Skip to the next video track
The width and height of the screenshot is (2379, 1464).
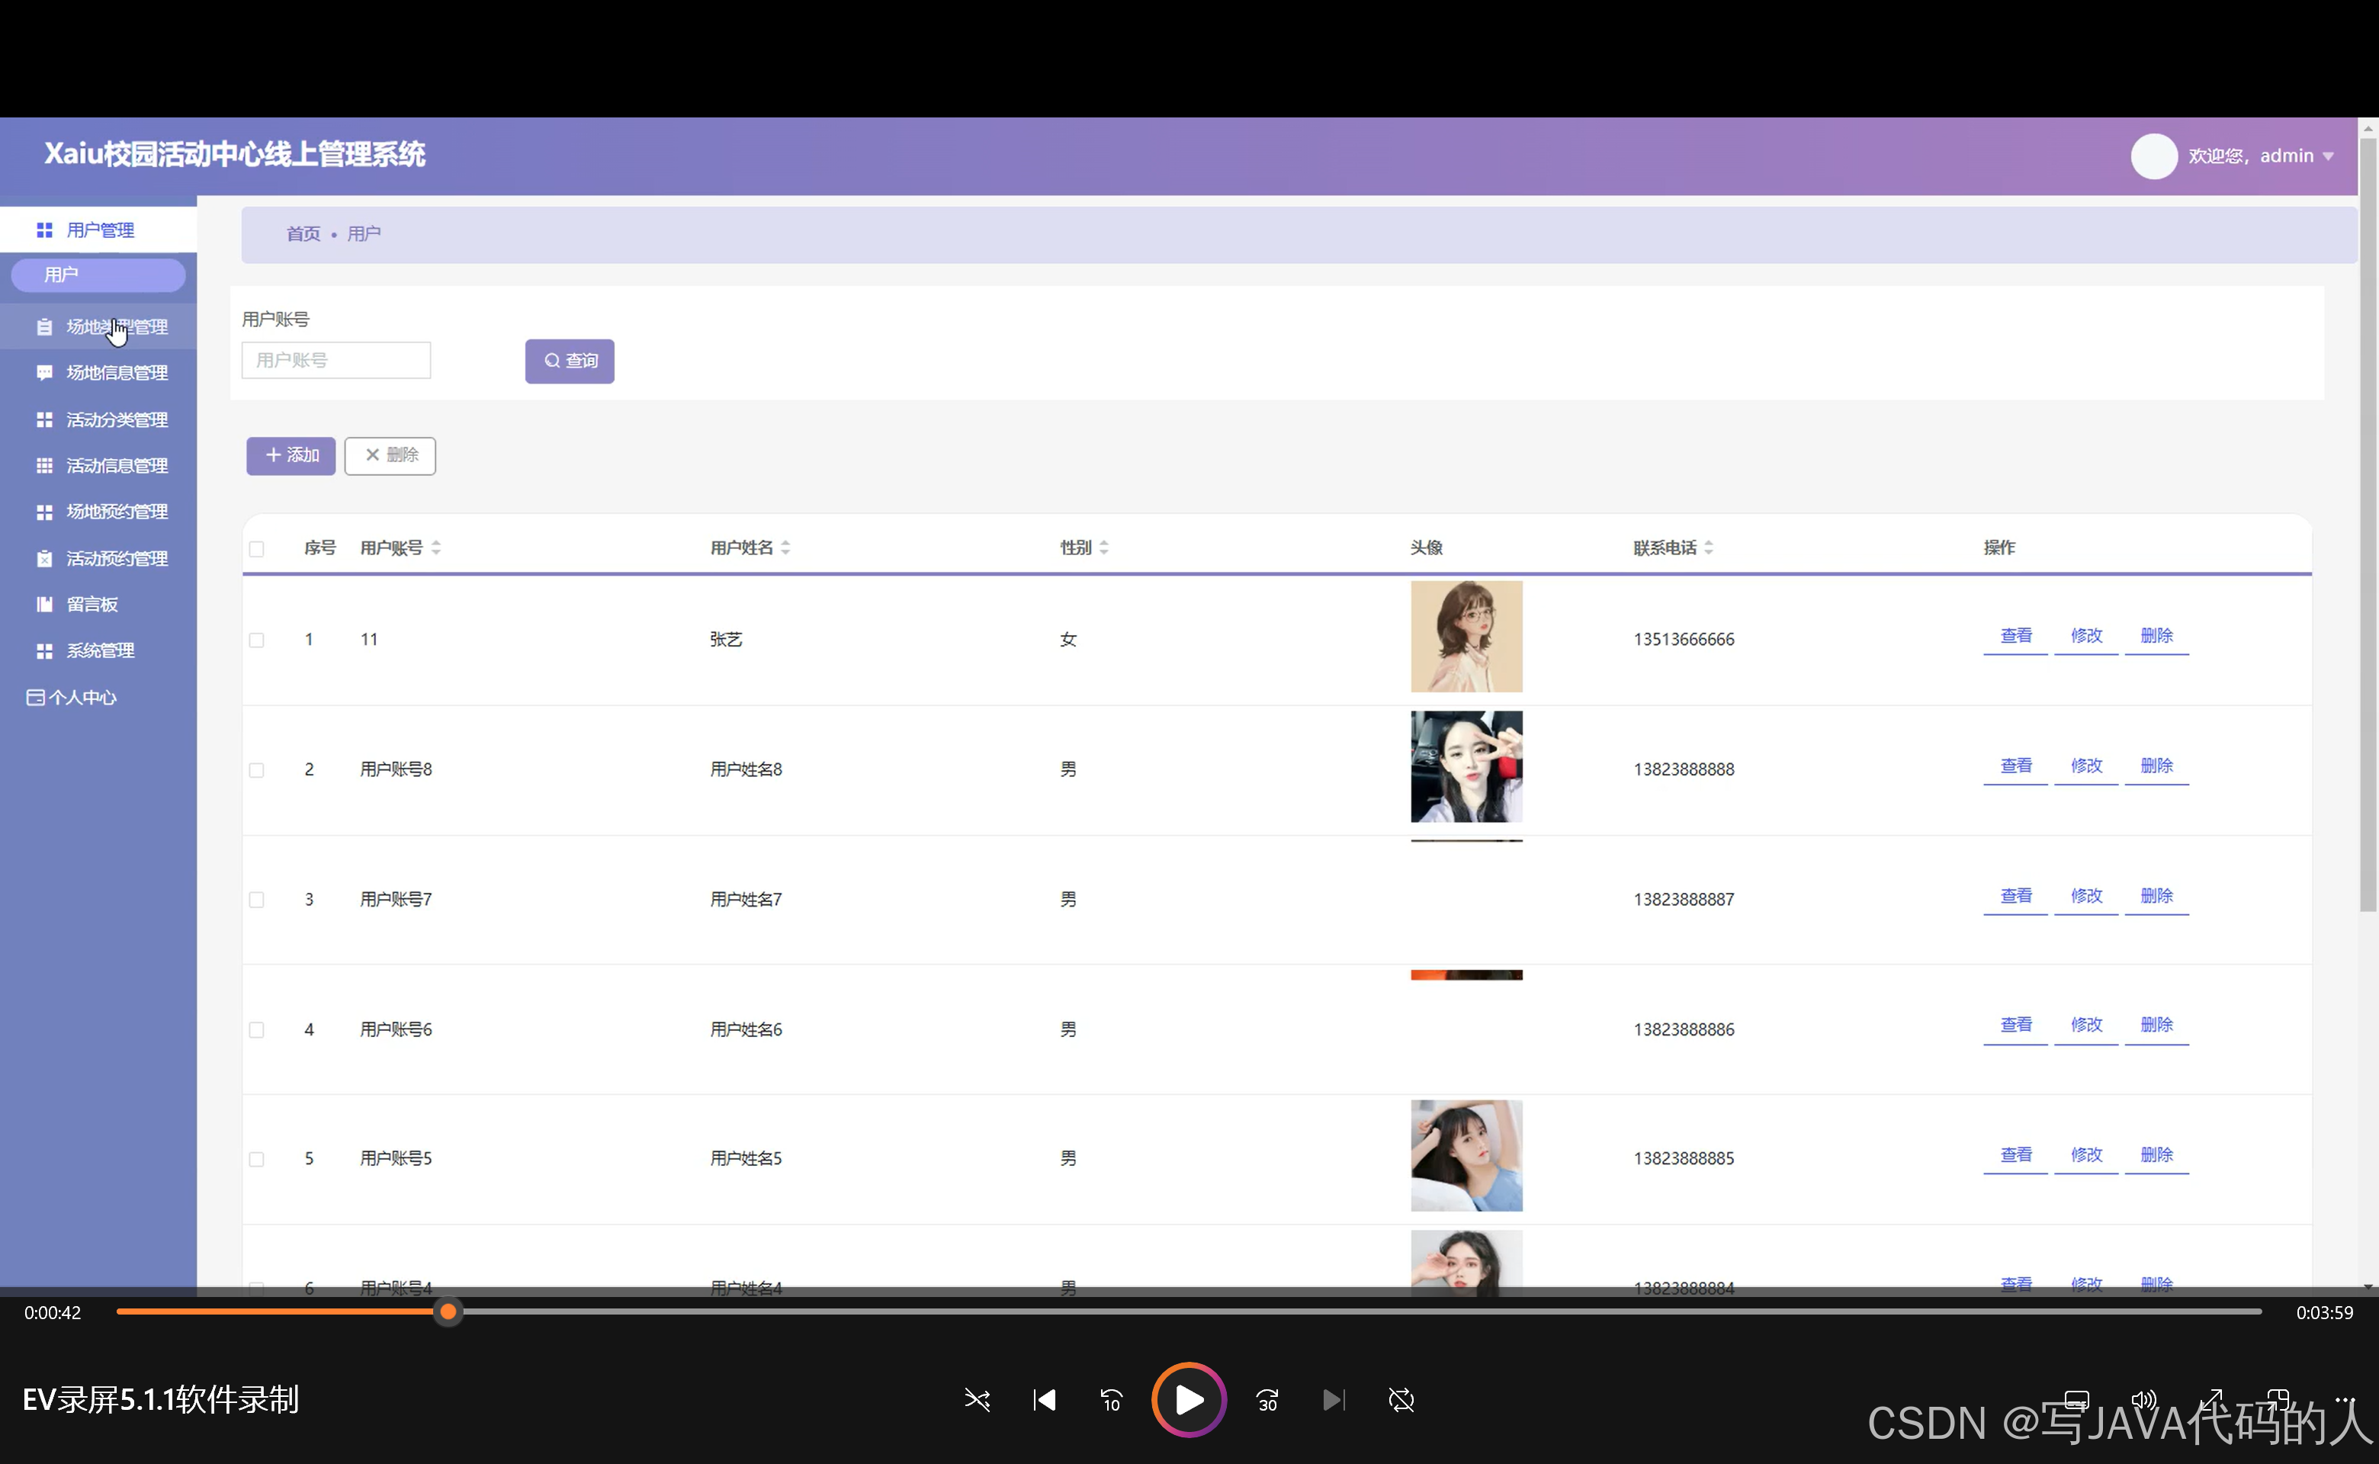(x=1334, y=1400)
